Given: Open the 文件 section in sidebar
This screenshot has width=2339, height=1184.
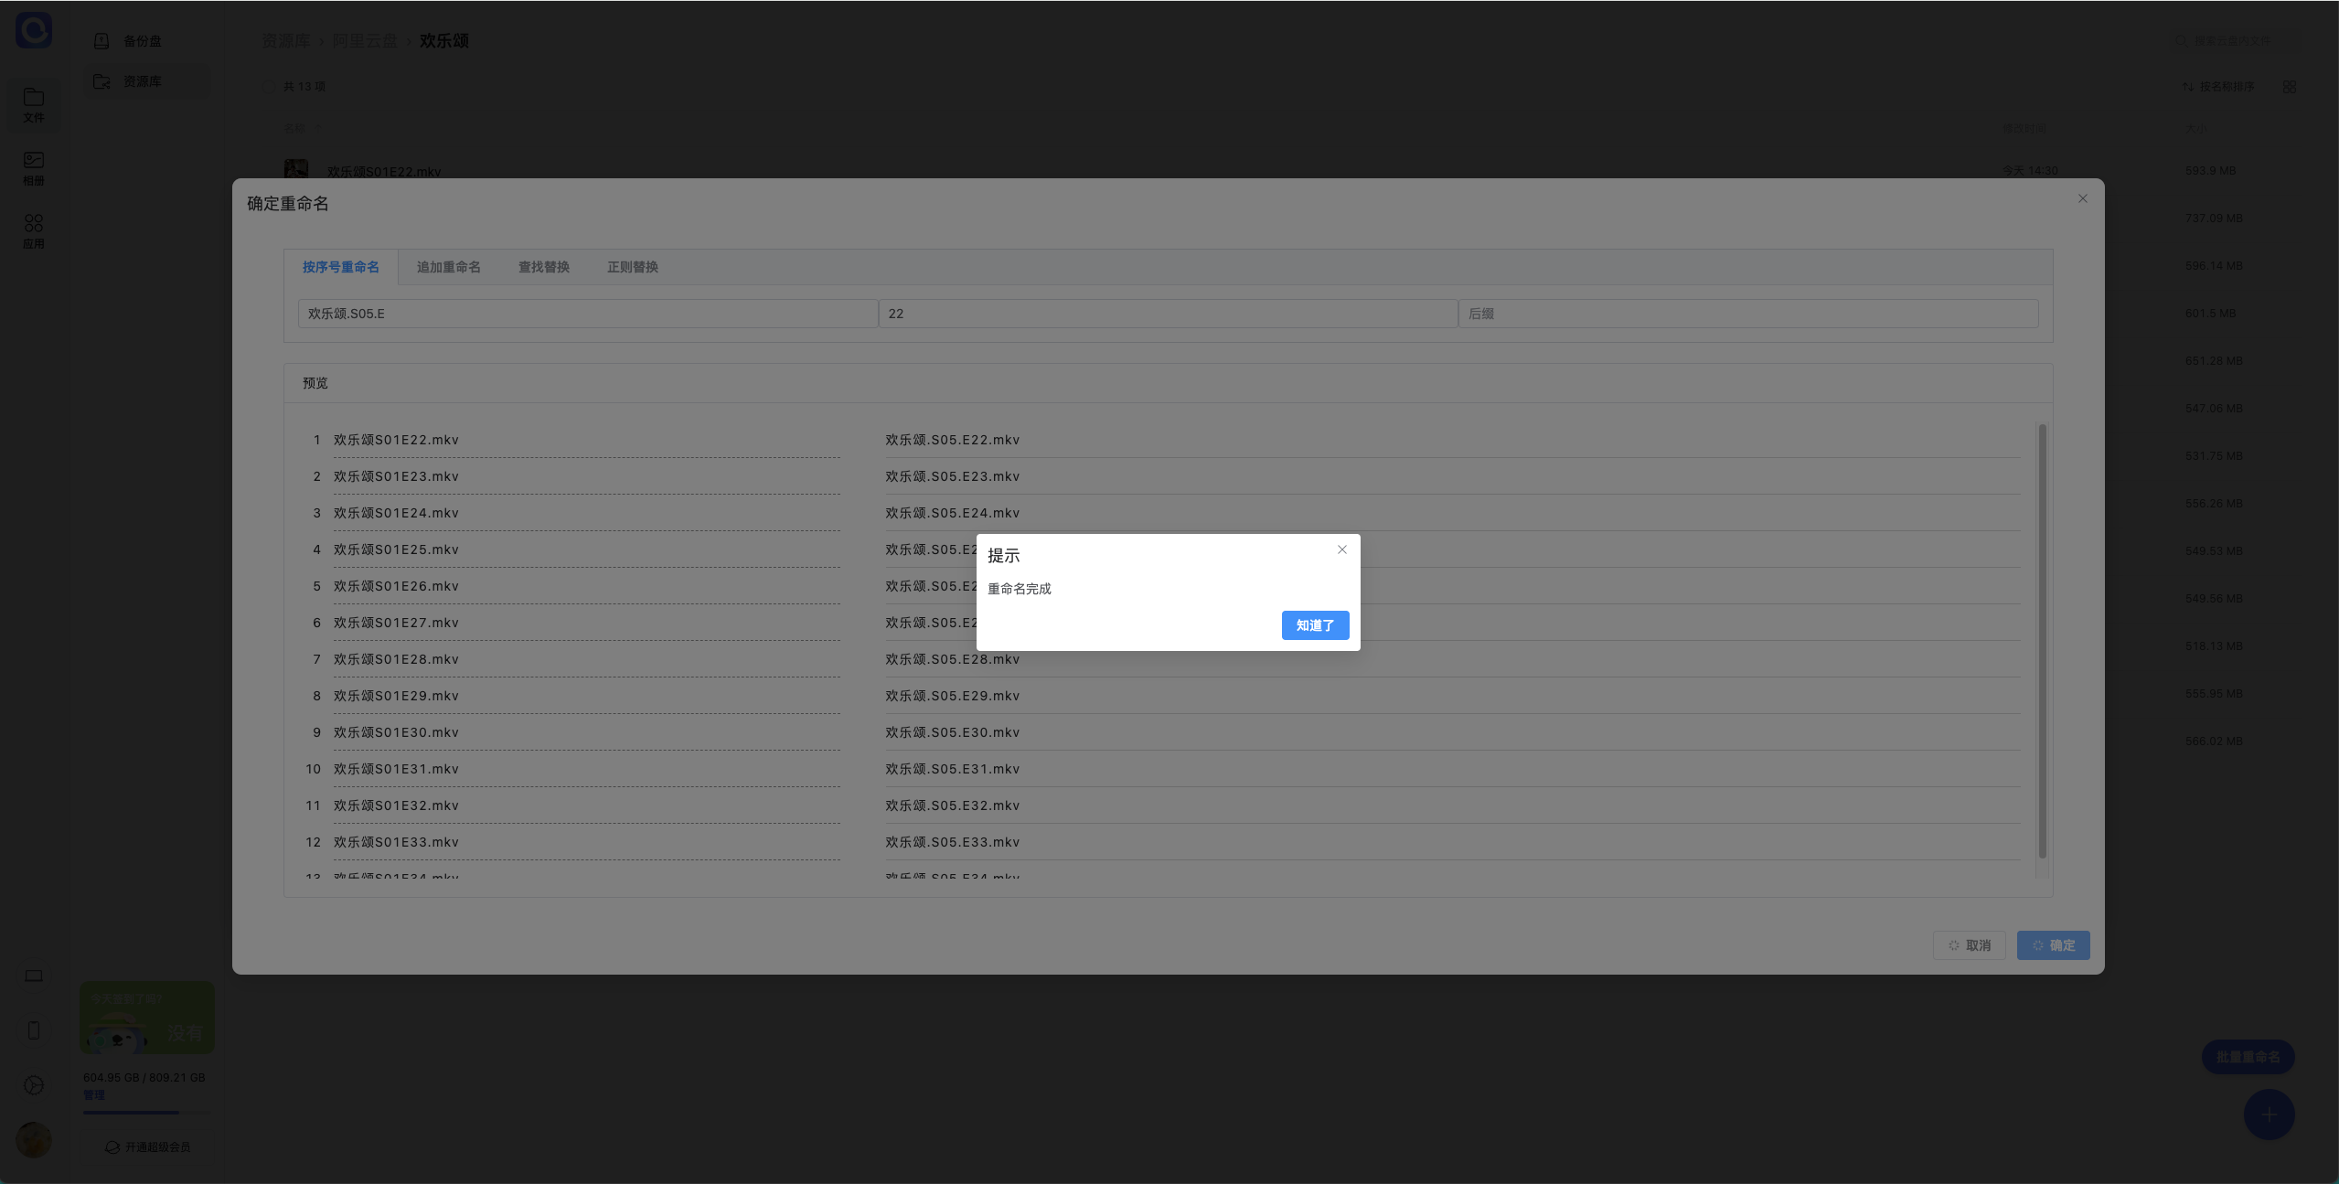Looking at the screenshot, I should 34,104.
